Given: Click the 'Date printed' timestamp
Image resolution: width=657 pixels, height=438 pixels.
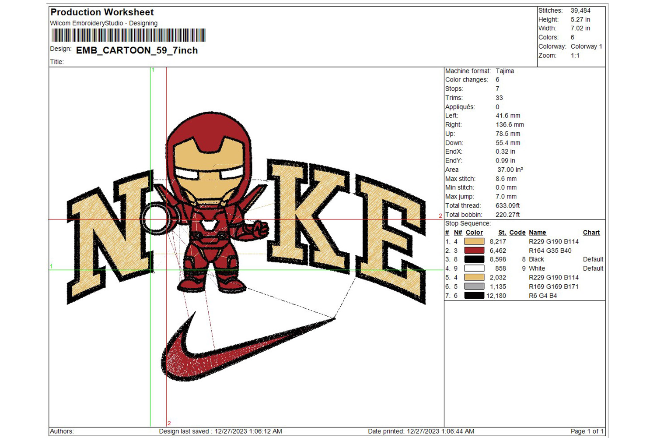Looking at the screenshot, I should (421, 431).
